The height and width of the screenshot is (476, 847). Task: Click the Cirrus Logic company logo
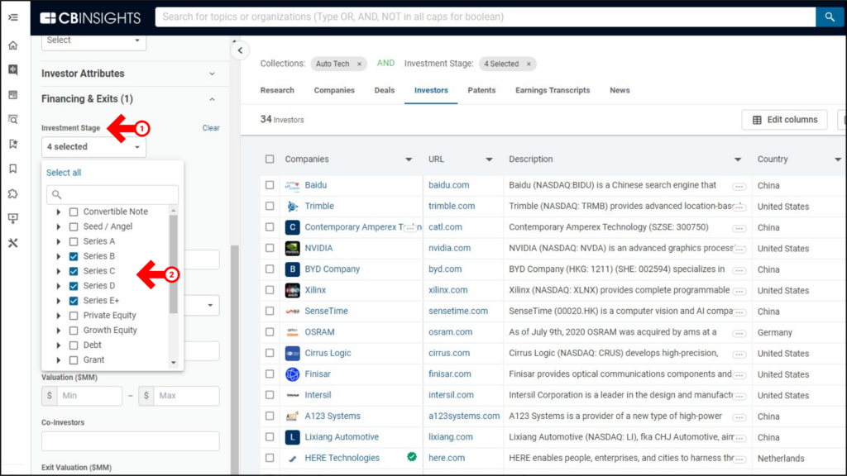pos(292,354)
